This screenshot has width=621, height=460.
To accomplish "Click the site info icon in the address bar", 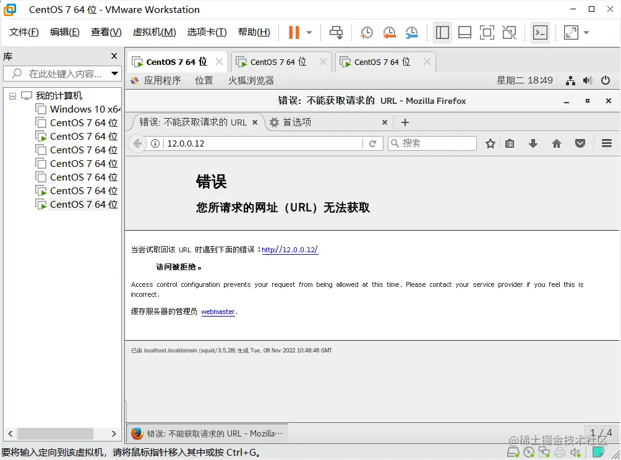I will tap(155, 143).
